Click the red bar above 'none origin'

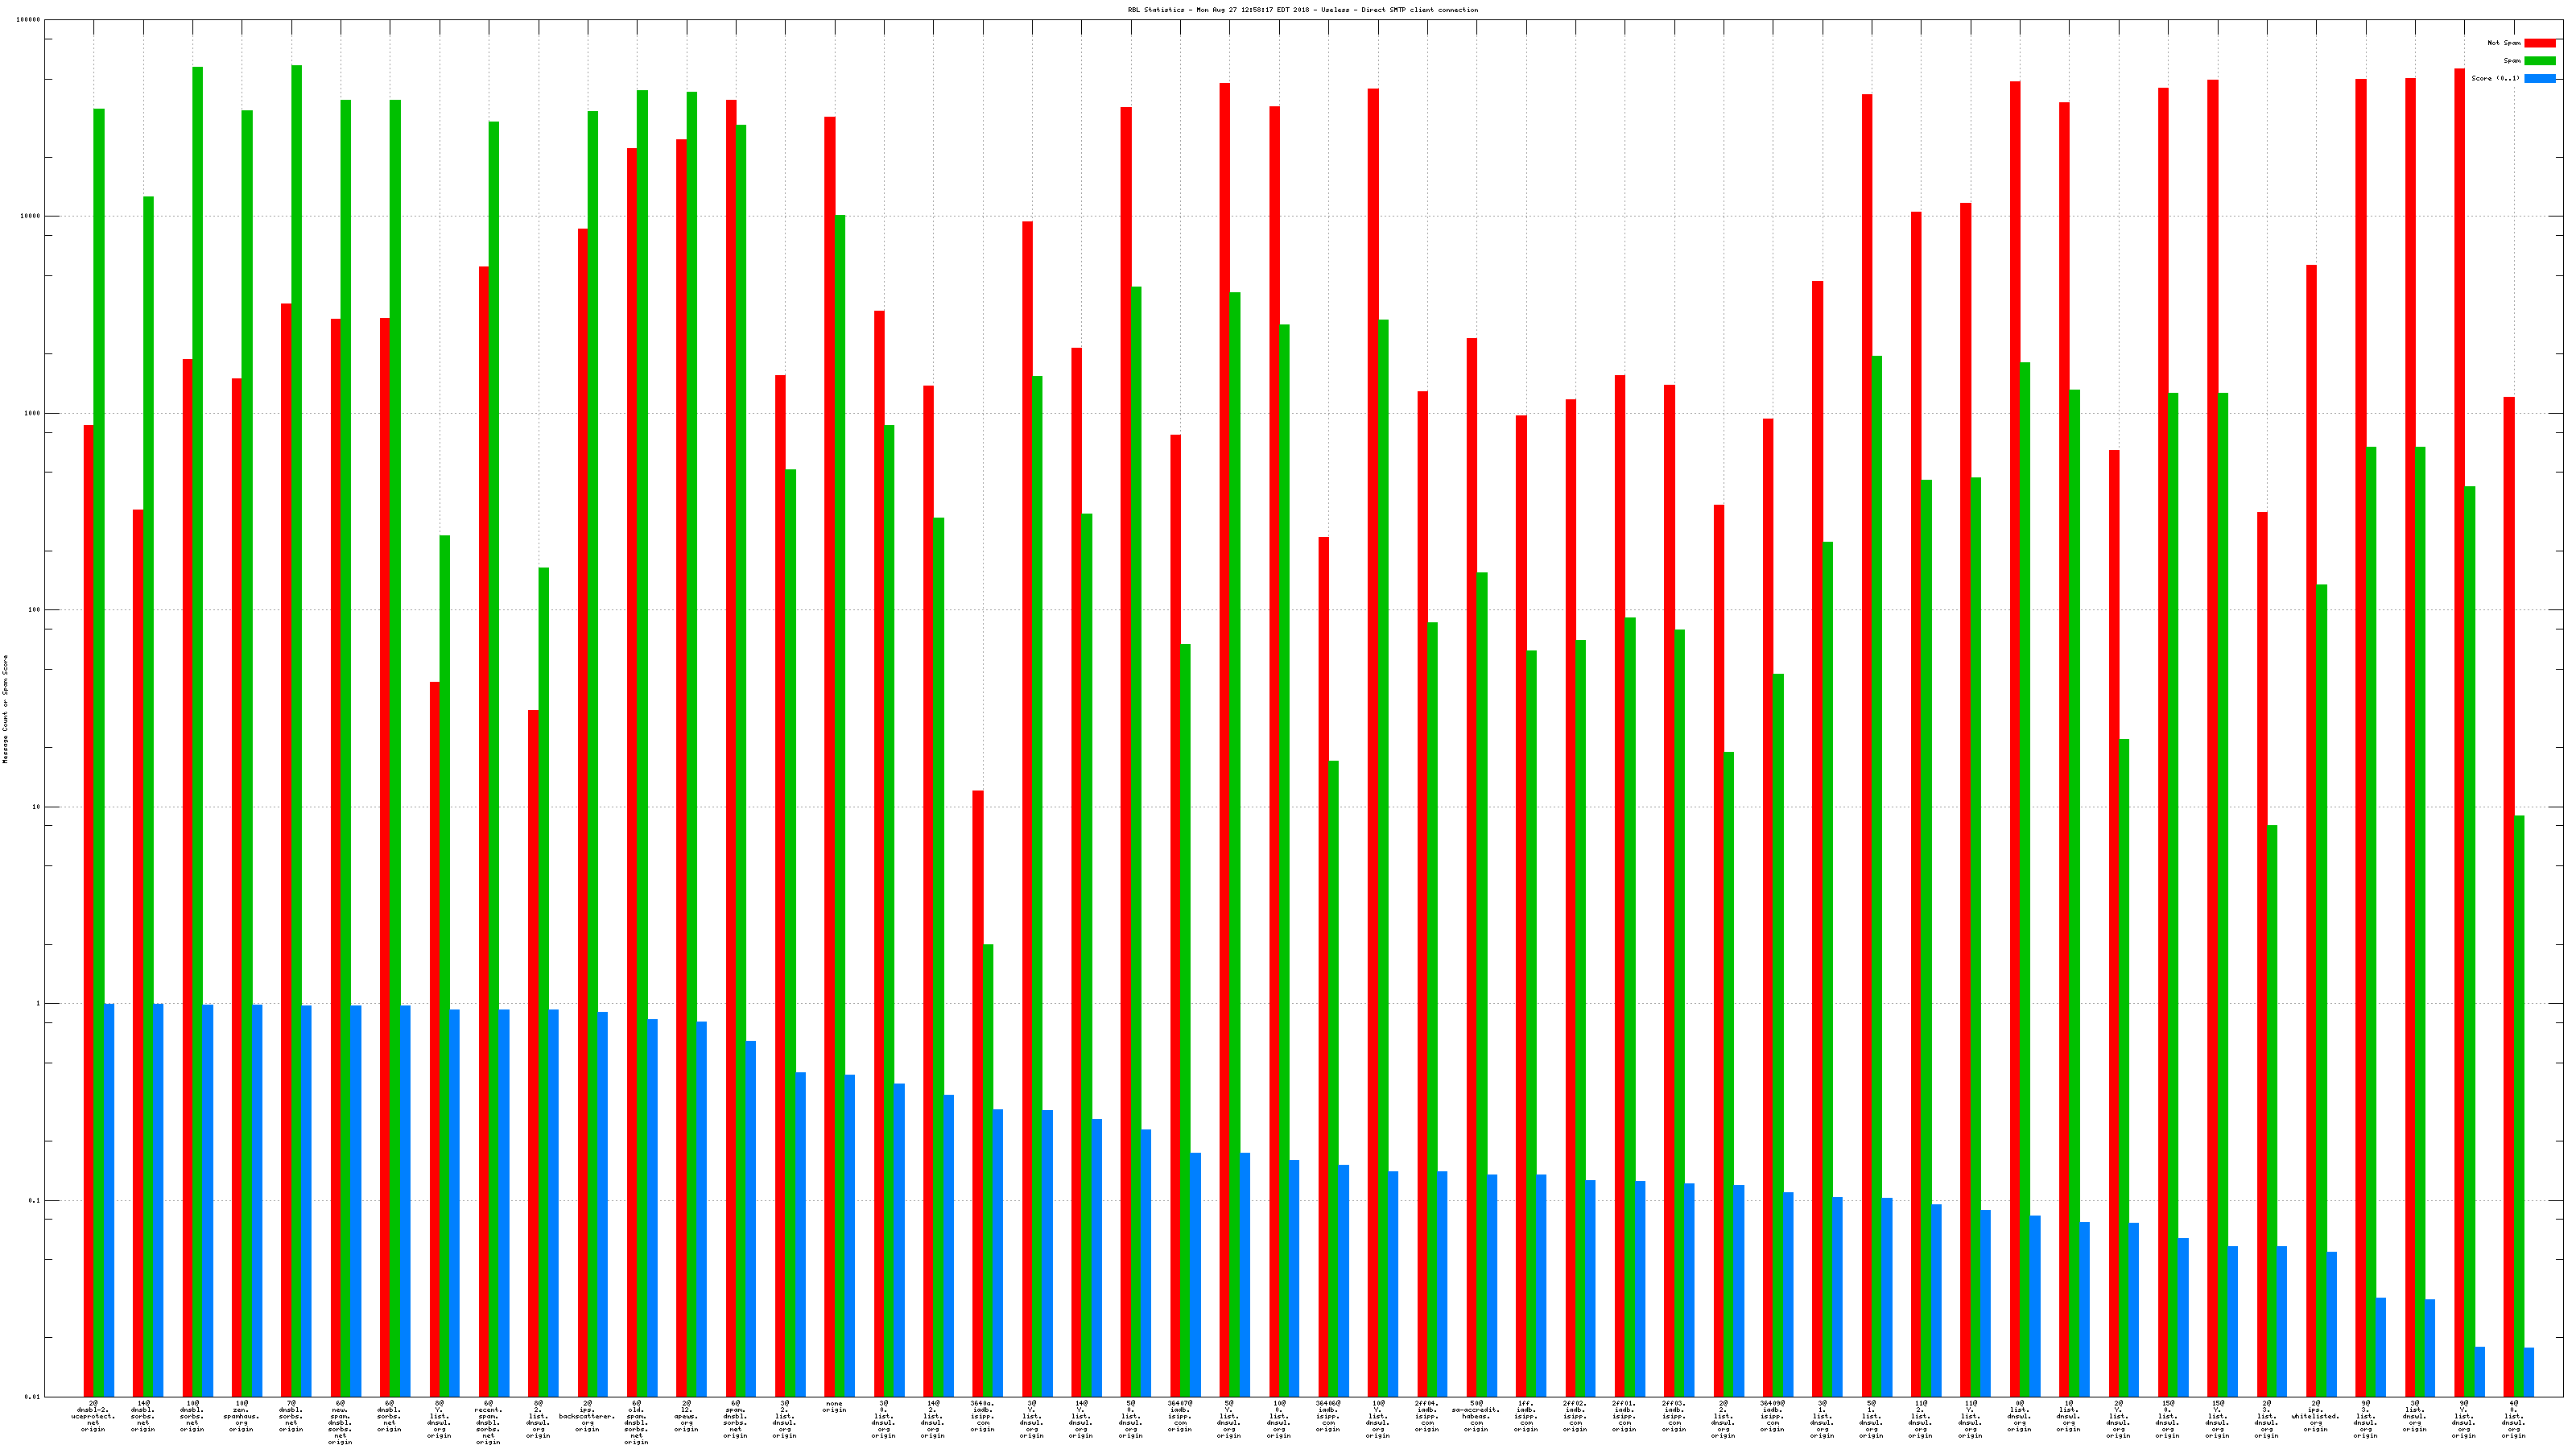829,700
